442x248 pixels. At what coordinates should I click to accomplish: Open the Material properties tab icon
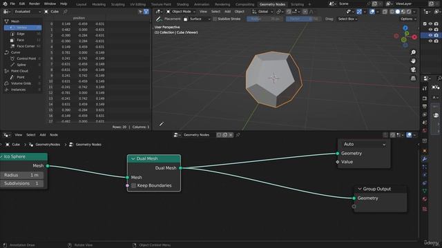point(425,199)
